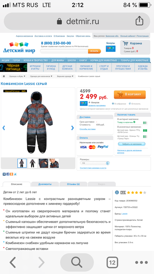This screenshot has width=154, height=274.
Task: Show previous product image with left arrow
Action: [4, 128]
